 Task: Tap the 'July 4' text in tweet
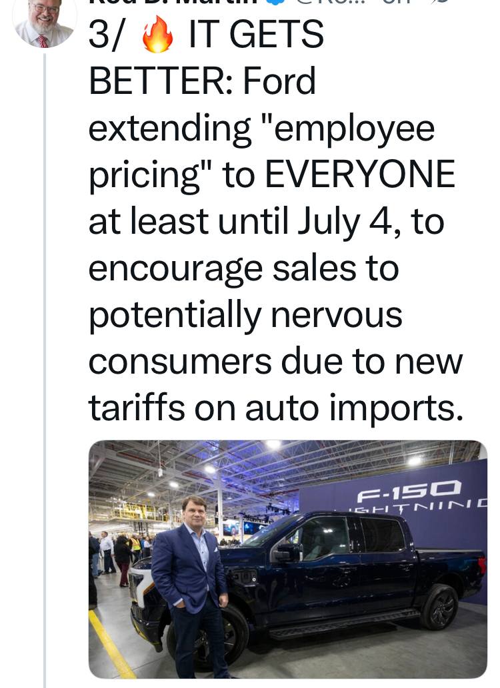[x=345, y=222]
